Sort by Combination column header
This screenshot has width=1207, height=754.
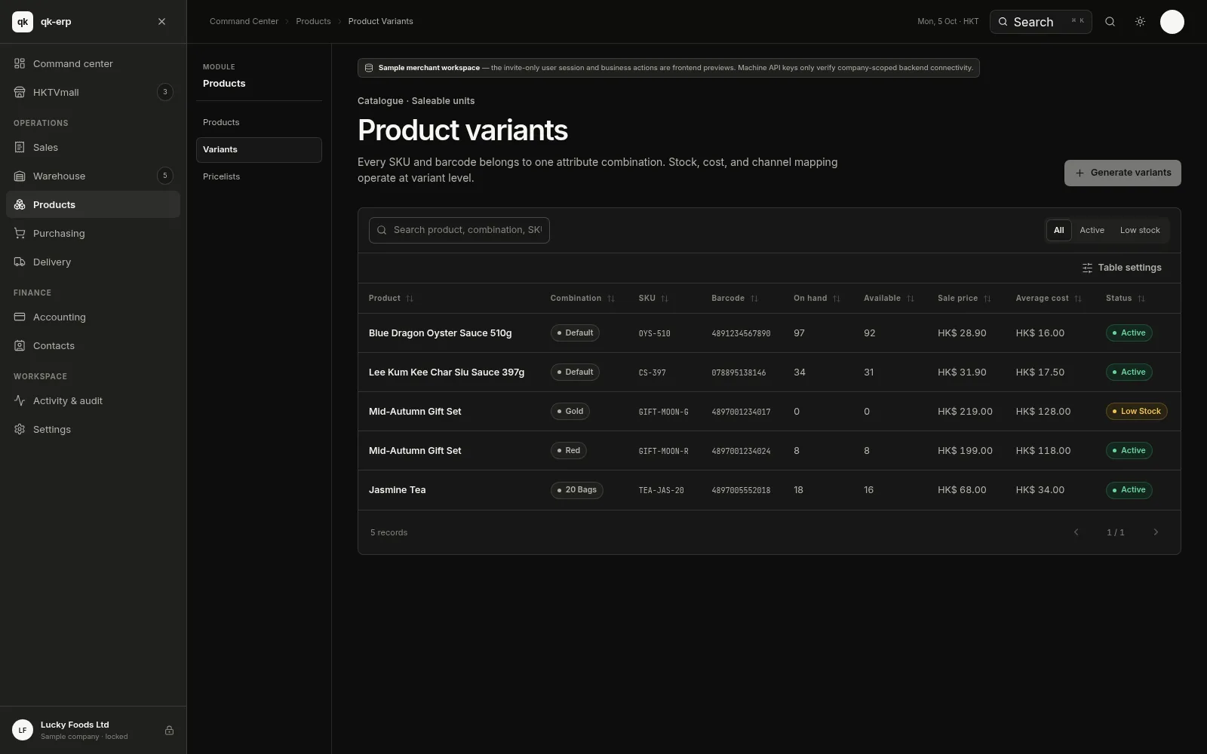point(582,299)
